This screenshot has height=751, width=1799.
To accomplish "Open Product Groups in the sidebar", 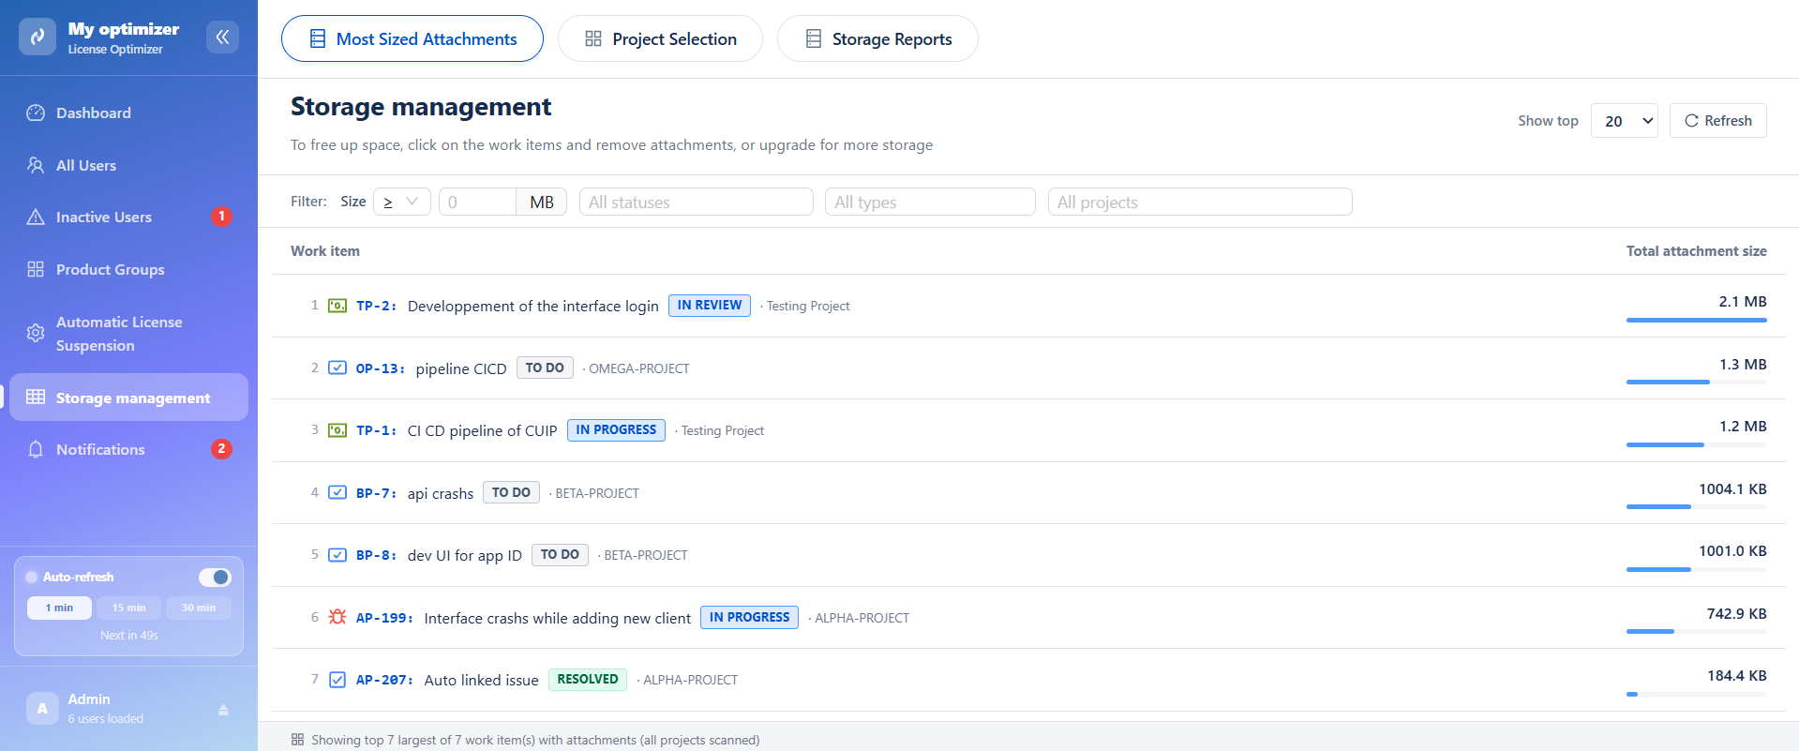I will click(x=128, y=269).
